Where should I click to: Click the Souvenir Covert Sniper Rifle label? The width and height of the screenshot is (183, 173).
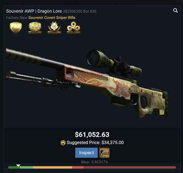tap(52, 18)
